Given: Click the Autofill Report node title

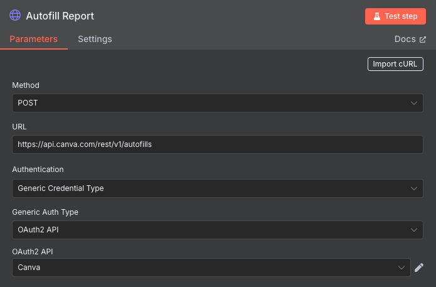Looking at the screenshot, I should (60, 16).
